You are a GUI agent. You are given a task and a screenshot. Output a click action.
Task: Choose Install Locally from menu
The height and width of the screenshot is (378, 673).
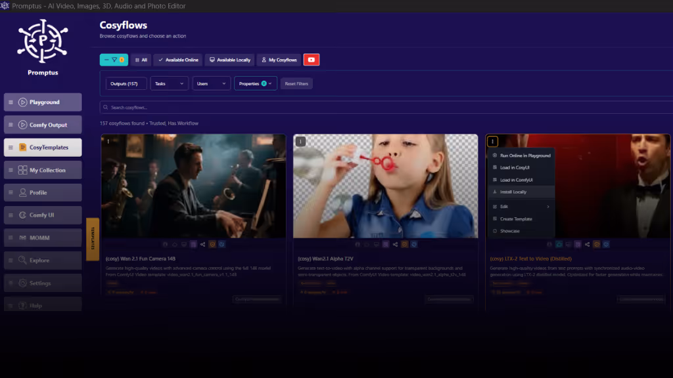pyautogui.click(x=521, y=192)
